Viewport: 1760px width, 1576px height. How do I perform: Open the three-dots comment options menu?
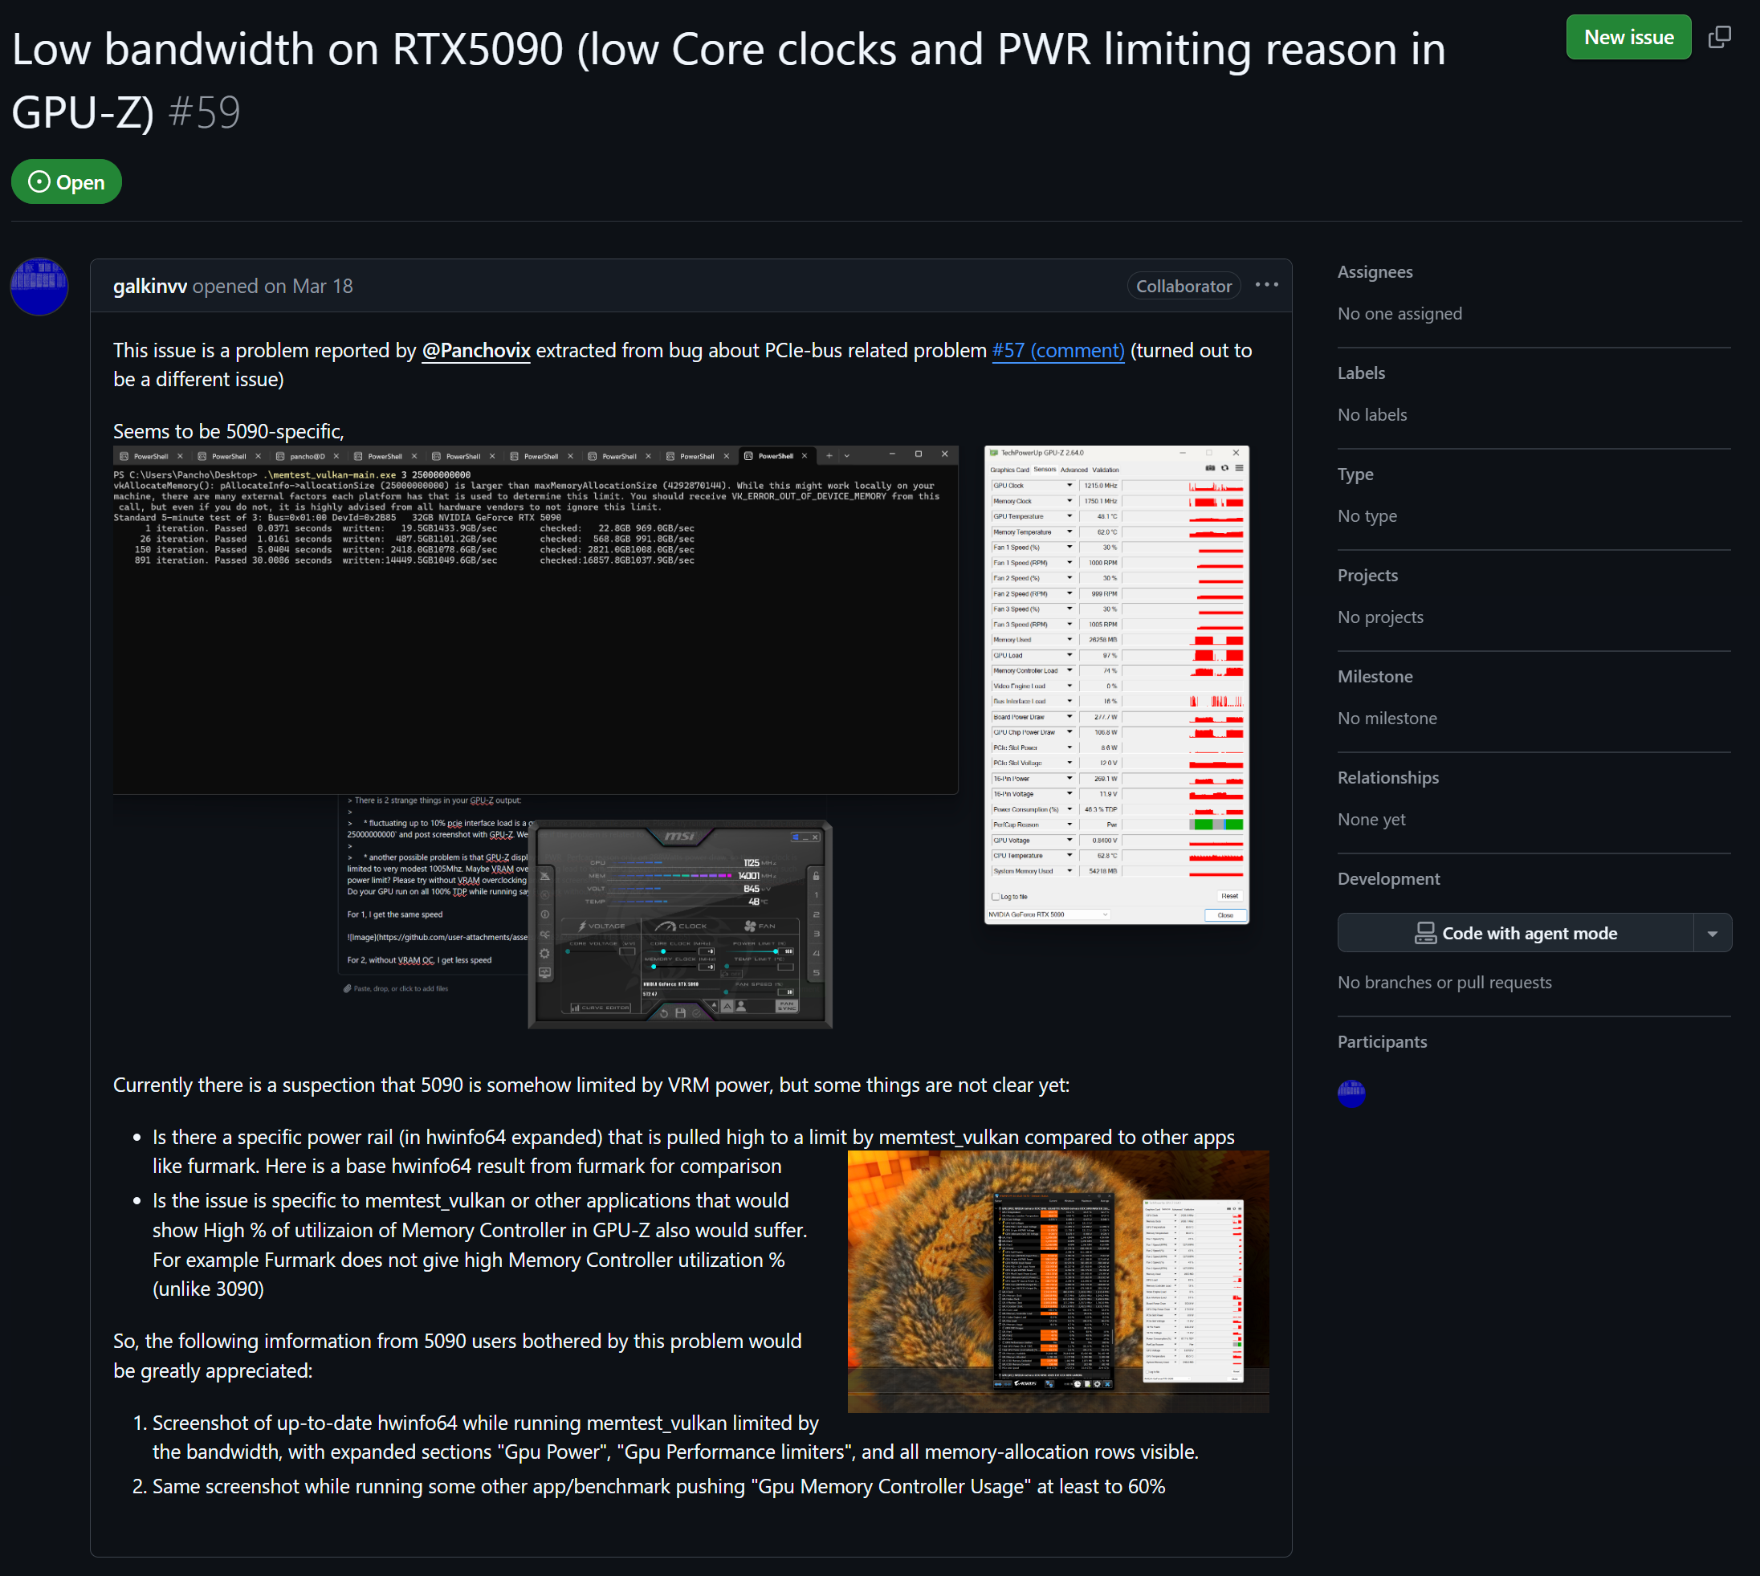tap(1266, 285)
